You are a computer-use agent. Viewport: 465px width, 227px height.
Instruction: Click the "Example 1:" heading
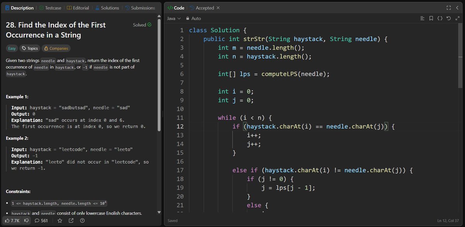(x=17, y=97)
